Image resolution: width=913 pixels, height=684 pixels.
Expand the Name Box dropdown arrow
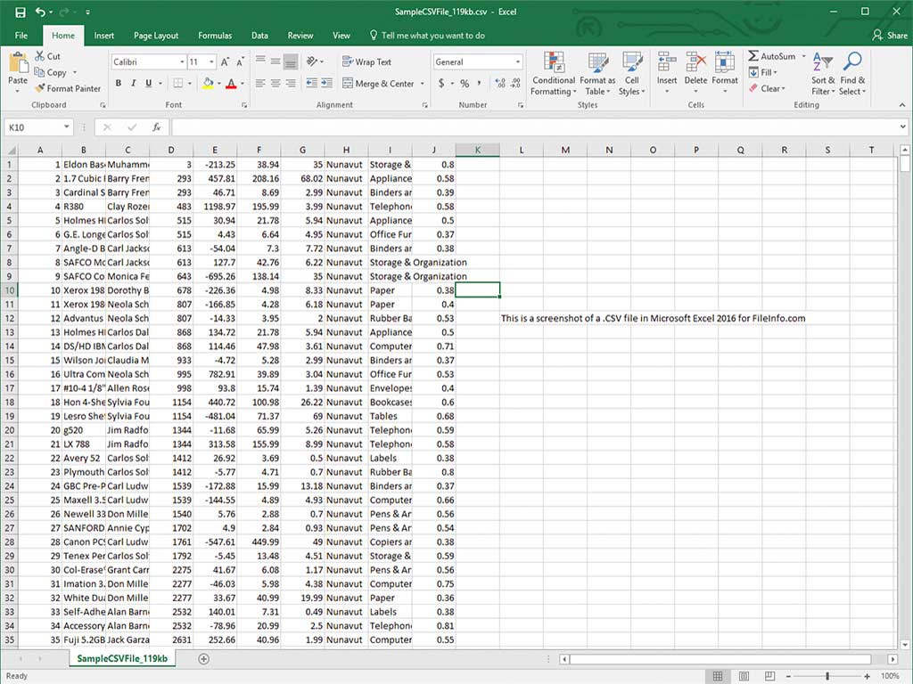point(66,127)
